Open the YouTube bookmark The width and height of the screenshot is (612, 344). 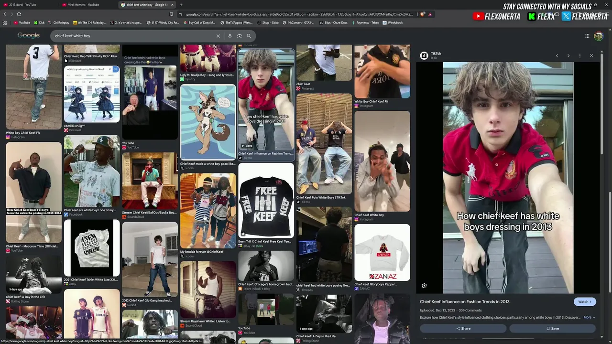pyautogui.click(x=22, y=22)
